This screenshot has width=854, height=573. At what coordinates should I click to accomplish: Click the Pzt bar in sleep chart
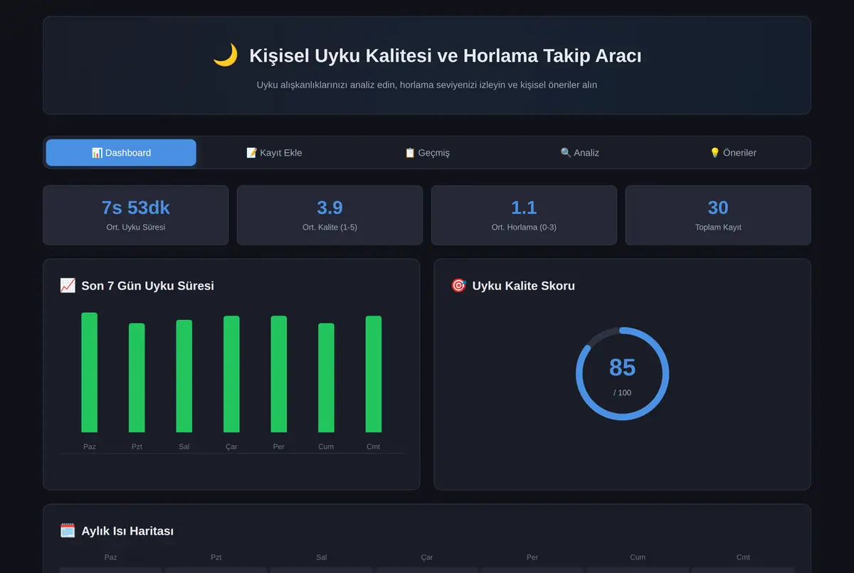pos(137,378)
